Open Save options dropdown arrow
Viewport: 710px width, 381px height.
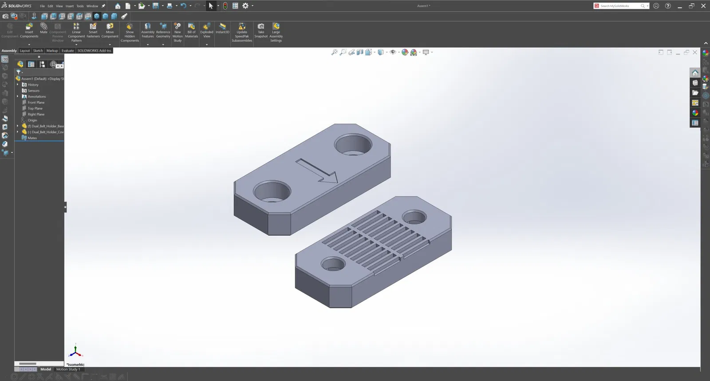[x=162, y=6]
